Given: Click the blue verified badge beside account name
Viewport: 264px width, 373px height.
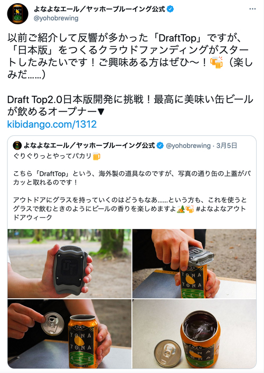Looking at the screenshot, I should 170,9.
